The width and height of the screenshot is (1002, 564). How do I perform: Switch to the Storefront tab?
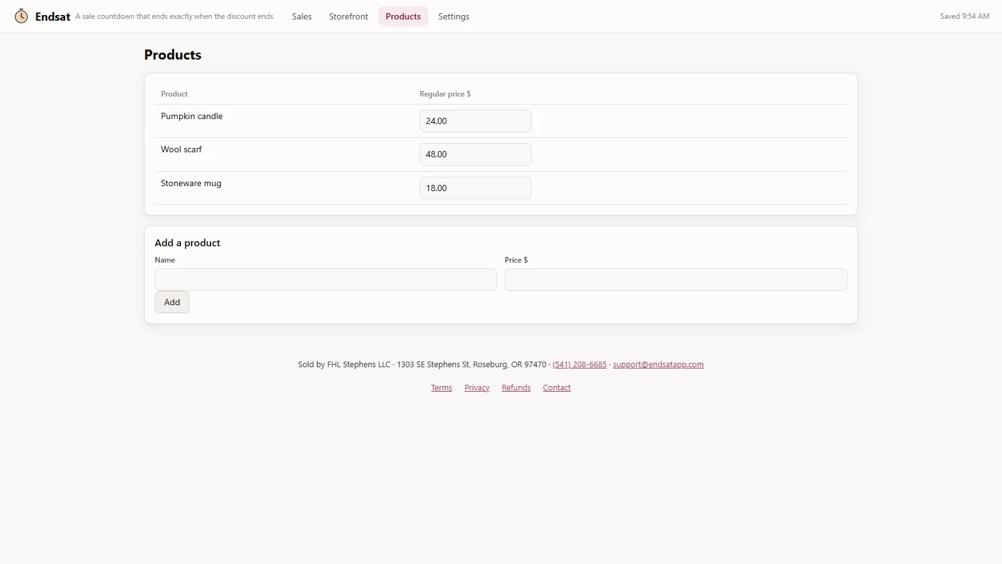tap(348, 16)
